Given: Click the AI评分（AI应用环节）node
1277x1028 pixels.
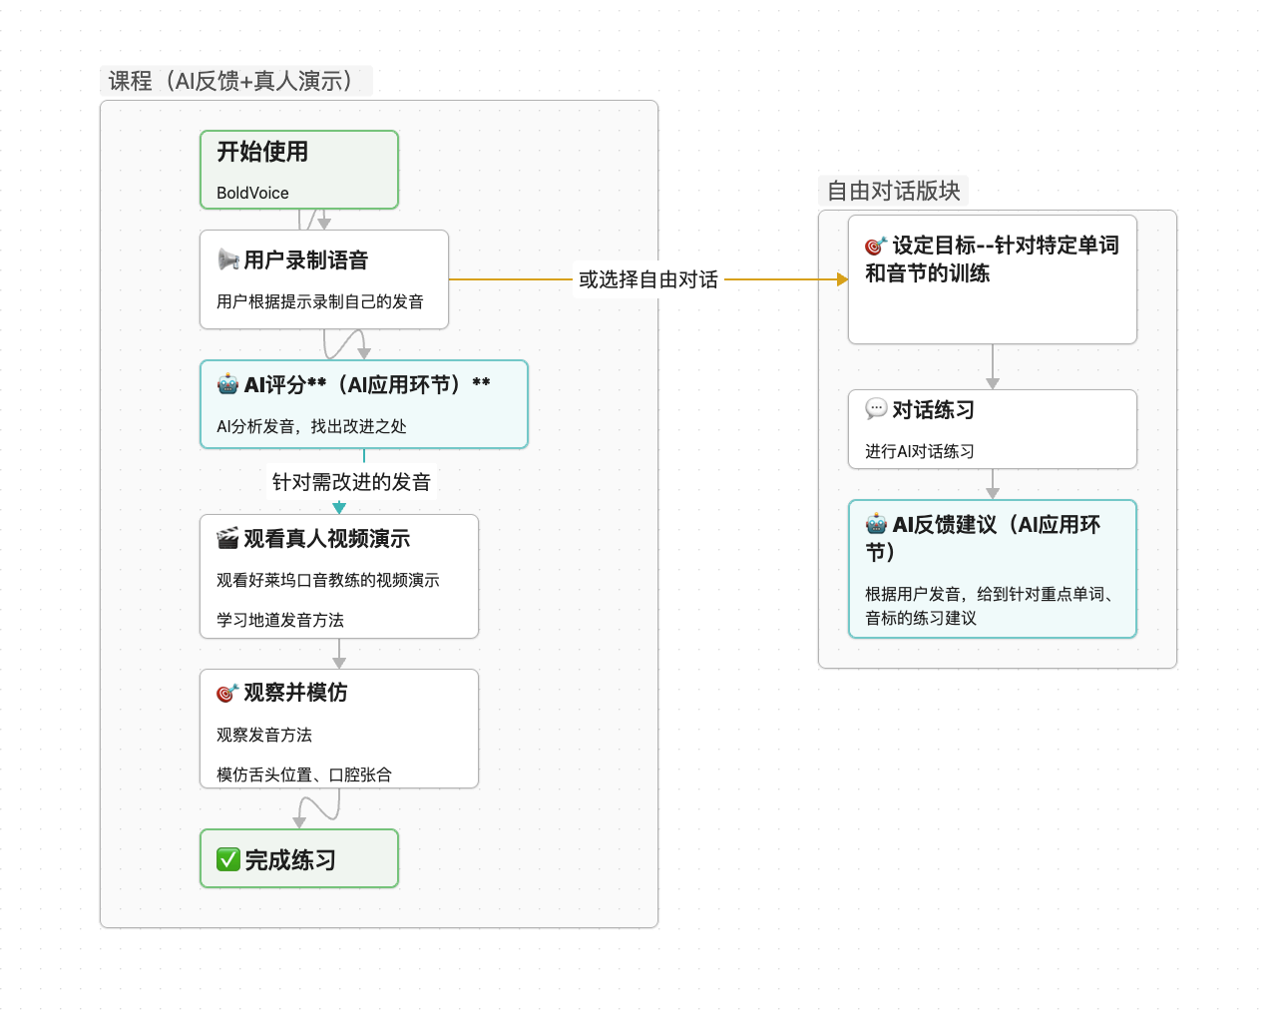Looking at the screenshot, I should point(363,404).
